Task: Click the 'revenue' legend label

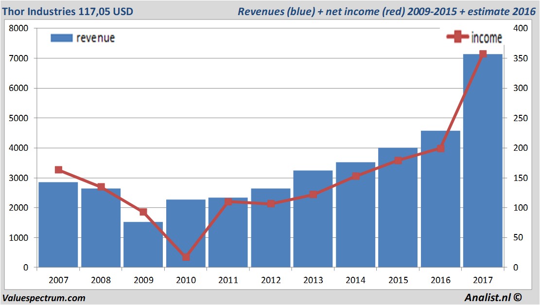Action: [x=95, y=38]
